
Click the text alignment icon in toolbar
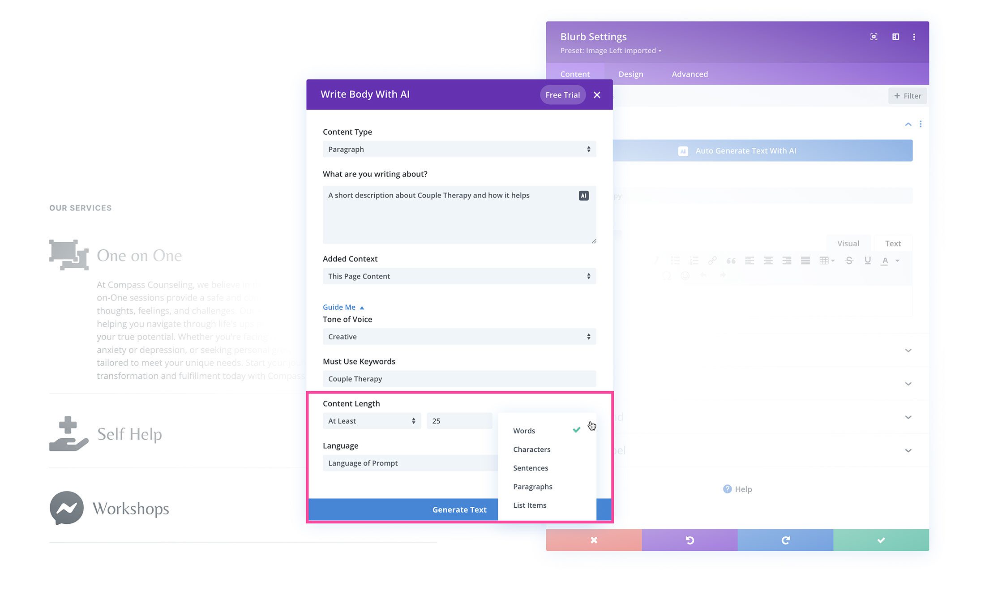click(x=749, y=261)
